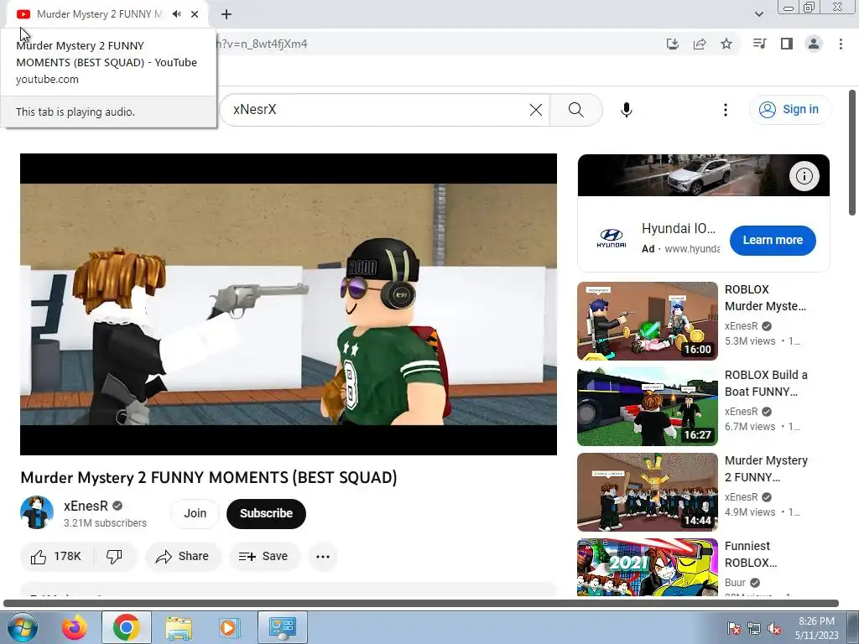The height and width of the screenshot is (644, 859).
Task: Open the xEnesR channel avatar
Action: click(x=37, y=512)
